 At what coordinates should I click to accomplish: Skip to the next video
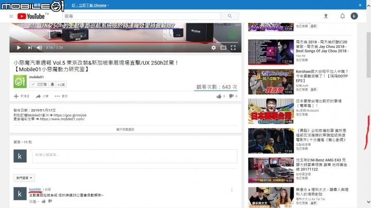(x=30, y=48)
